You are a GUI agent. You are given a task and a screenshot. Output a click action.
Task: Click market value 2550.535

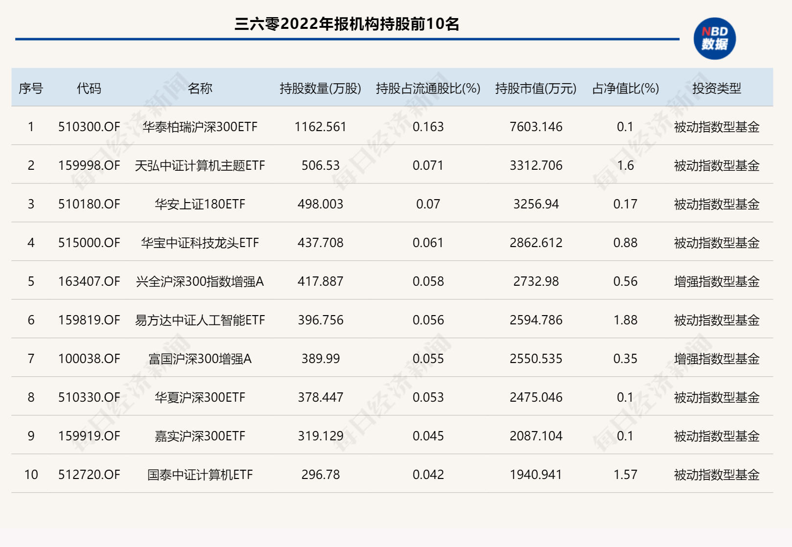(x=536, y=359)
